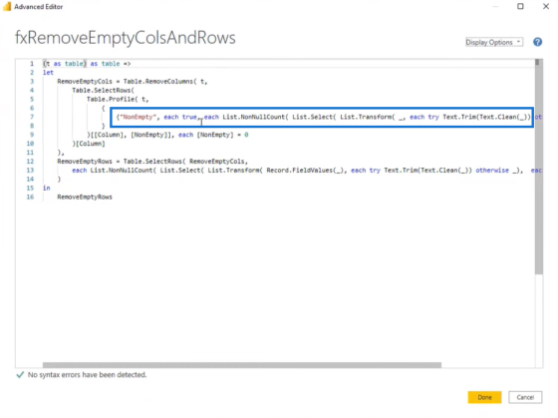The image size is (558, 418).
Task: Click the 'in' keyword on line 15
Action: 47,188
